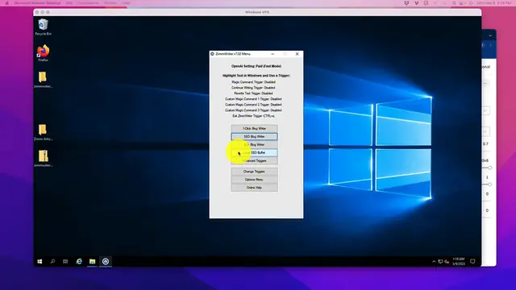Viewport: 516px width, 290px height.
Task: Open the upper dropdown in the right background panel
Action: tap(485, 111)
